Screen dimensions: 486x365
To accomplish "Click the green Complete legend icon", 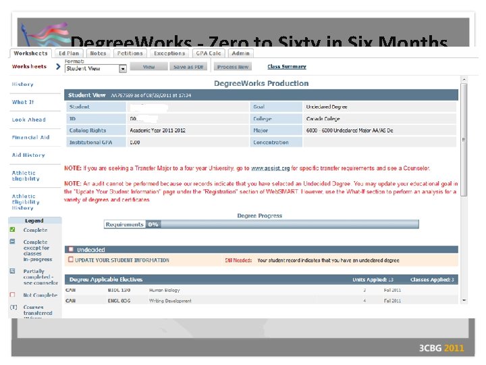I will coord(12,230).
